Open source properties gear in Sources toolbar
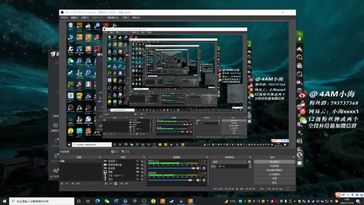This screenshot has height=205, width=364. tap(116, 184)
